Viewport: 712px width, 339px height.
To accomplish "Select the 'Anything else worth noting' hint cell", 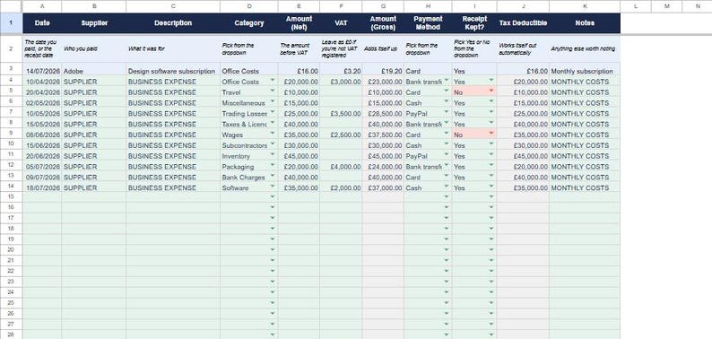I will click(585, 48).
